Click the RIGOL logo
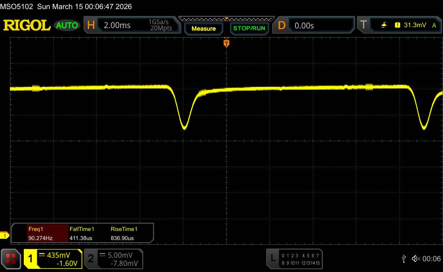 click(x=27, y=25)
